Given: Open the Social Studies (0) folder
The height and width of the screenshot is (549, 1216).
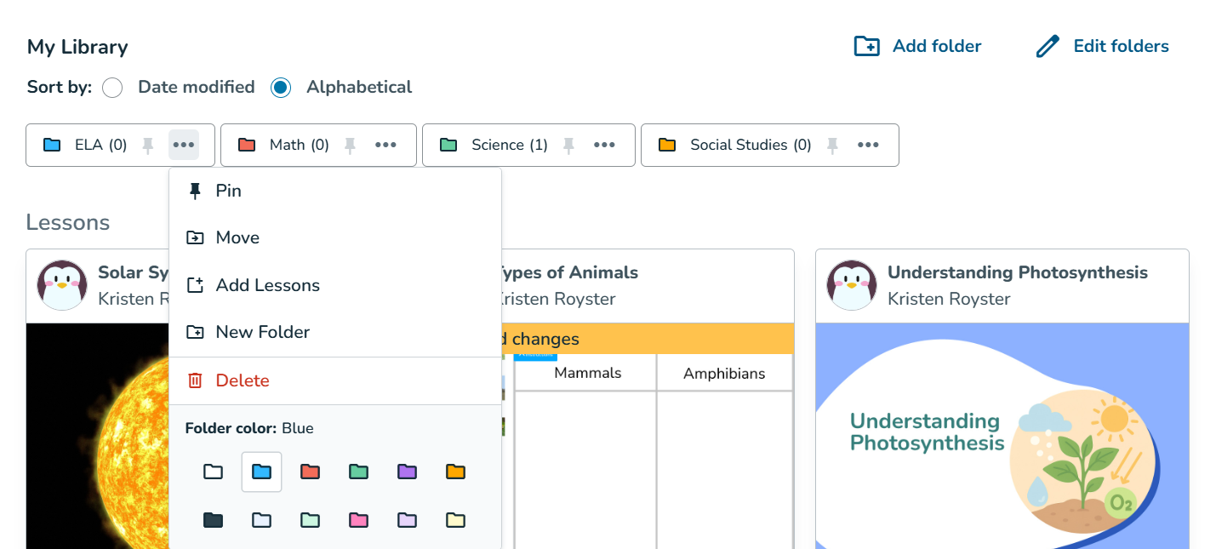Looking at the screenshot, I should [x=751, y=145].
